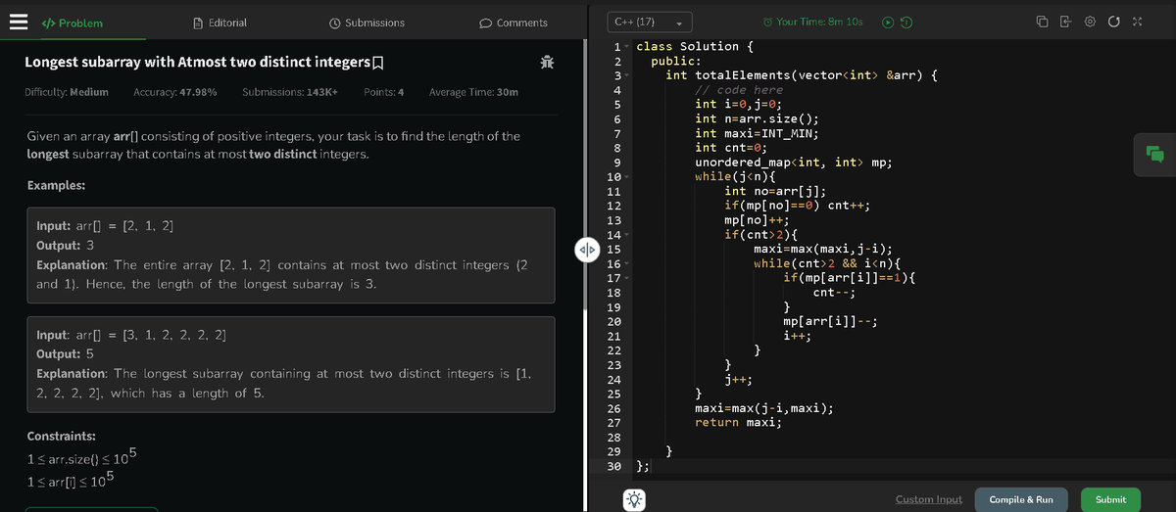The width and height of the screenshot is (1176, 512).
Task: Toggle the lightbulb theme icon
Action: (636, 499)
